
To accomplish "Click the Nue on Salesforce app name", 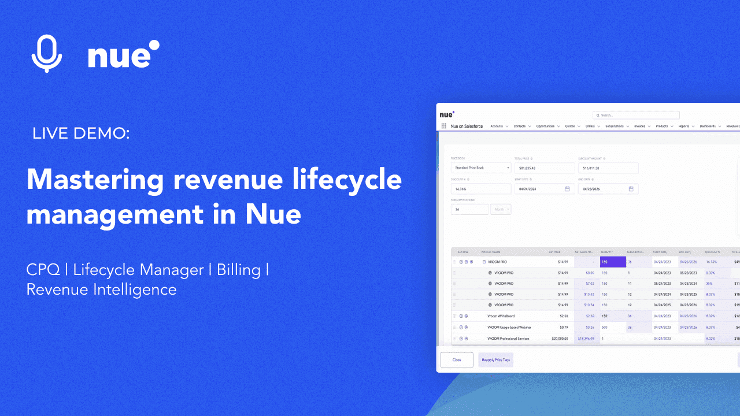I will tap(467, 126).
